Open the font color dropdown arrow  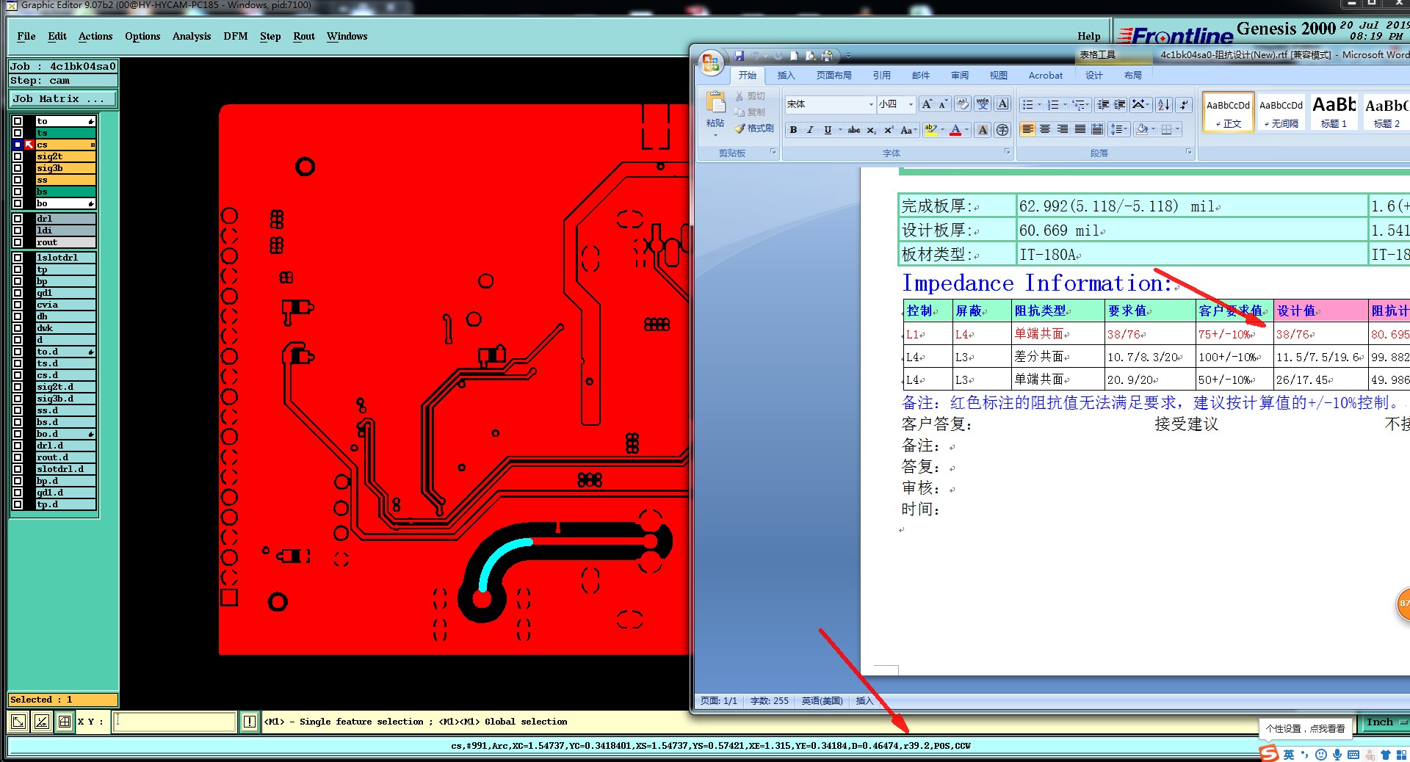pyautogui.click(x=966, y=130)
